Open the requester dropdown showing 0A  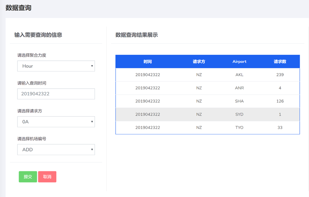click(x=56, y=122)
